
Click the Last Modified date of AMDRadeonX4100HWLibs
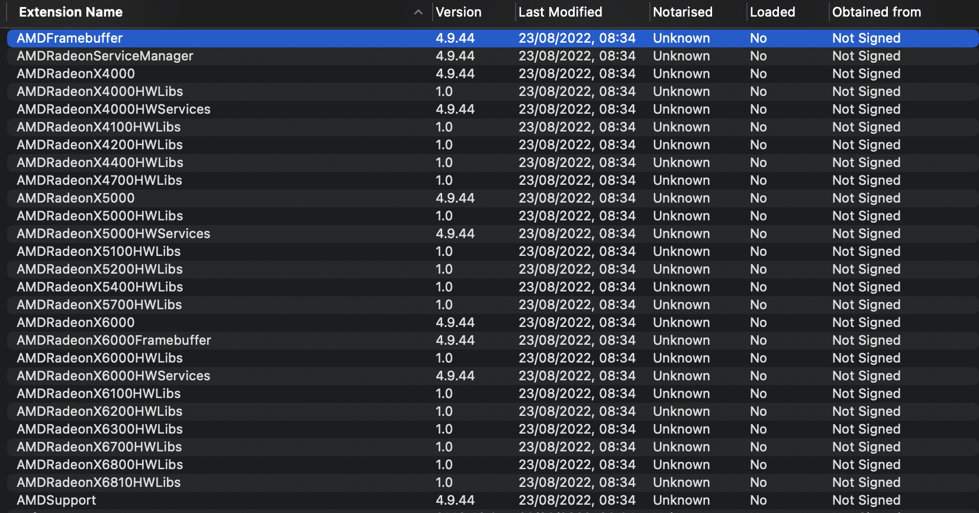pyautogui.click(x=577, y=127)
